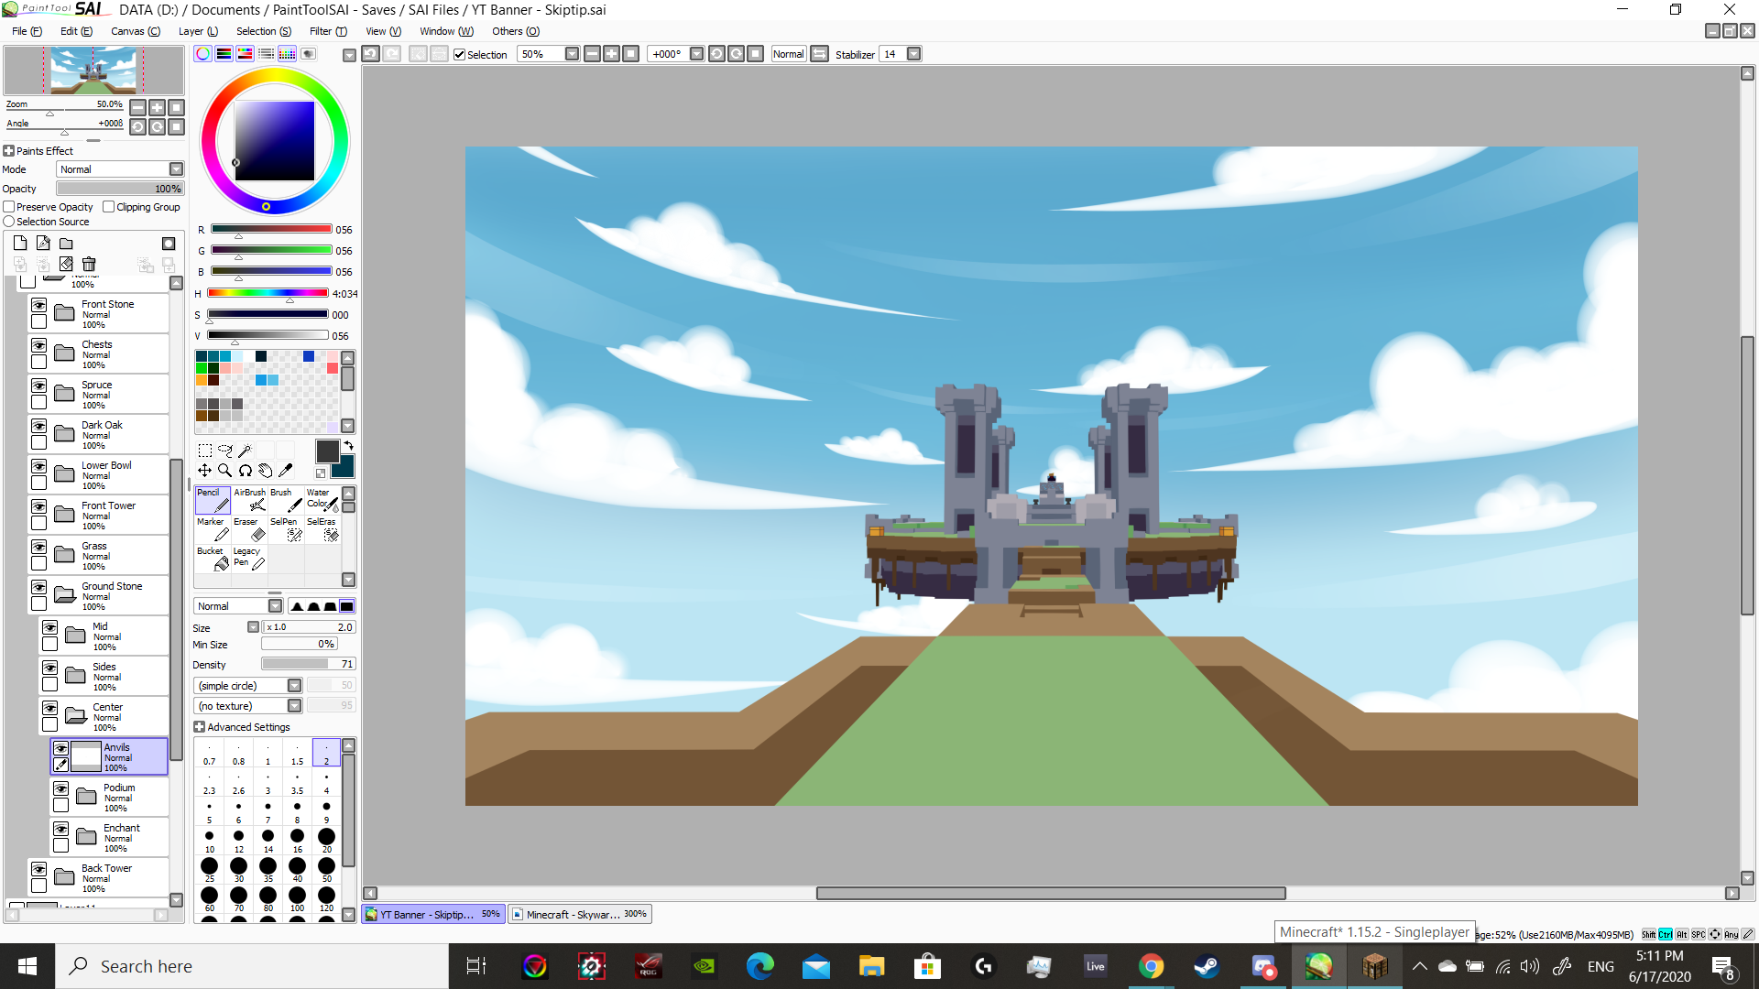Open the Layer menu
The image size is (1759, 989).
click(x=198, y=31)
